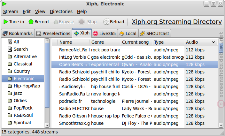
Task: Click the Spiritual folder icon
Action: (x=10, y=123)
